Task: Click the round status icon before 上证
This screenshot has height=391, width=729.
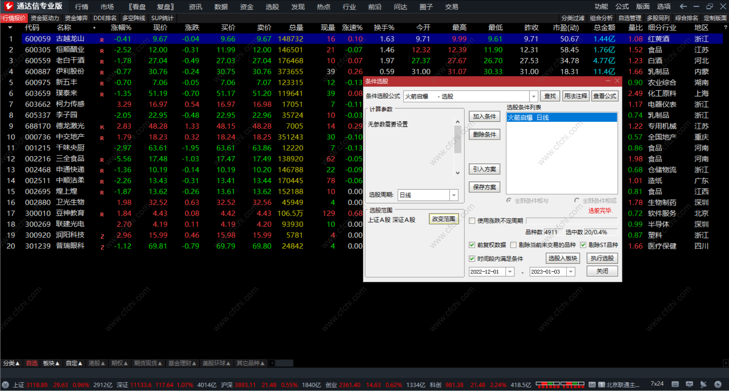Action: coord(5,385)
